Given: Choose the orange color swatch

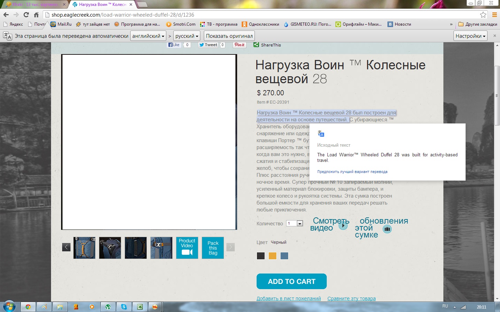Looking at the screenshot, I should coord(273,256).
